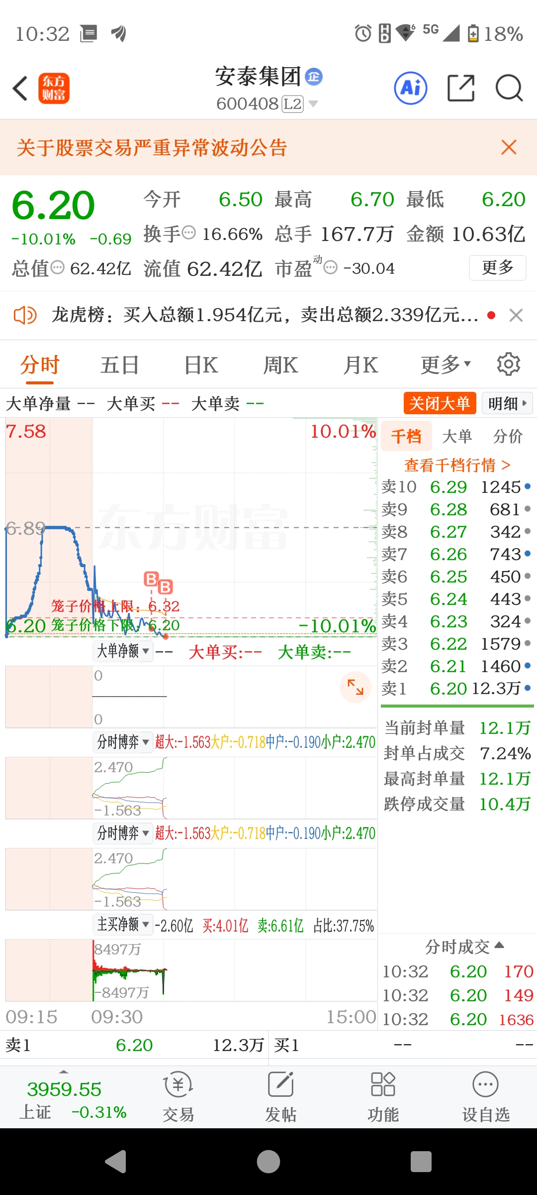This screenshot has width=537, height=1195.
Task: Open 查看千档行情 link
Action: click(457, 465)
